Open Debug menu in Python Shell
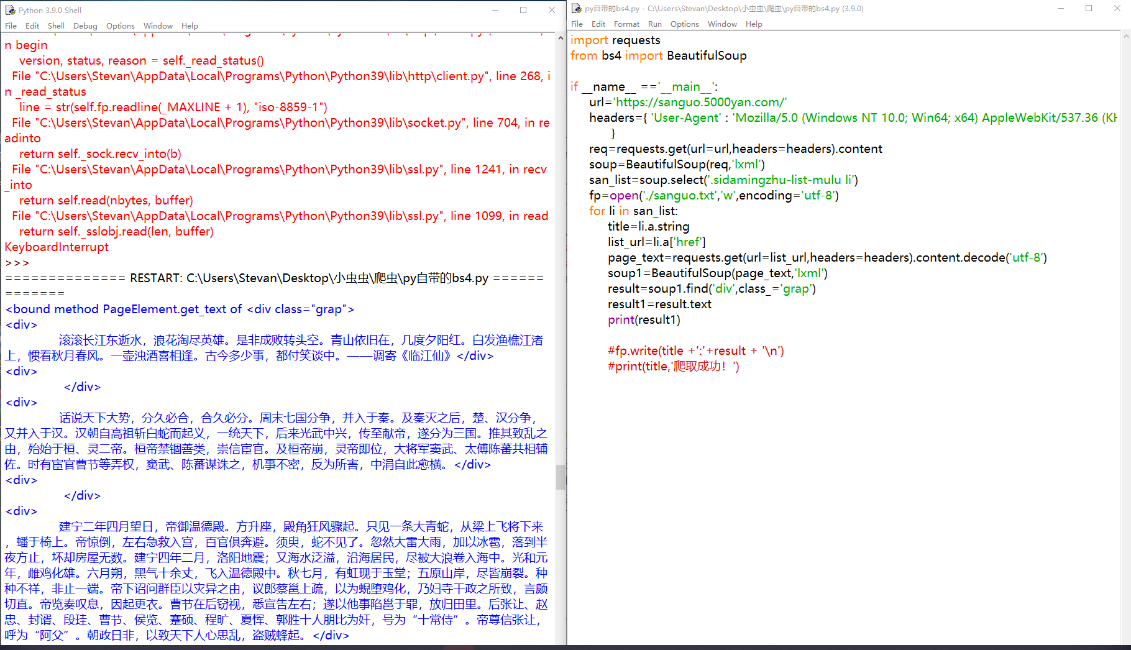 [x=85, y=26]
